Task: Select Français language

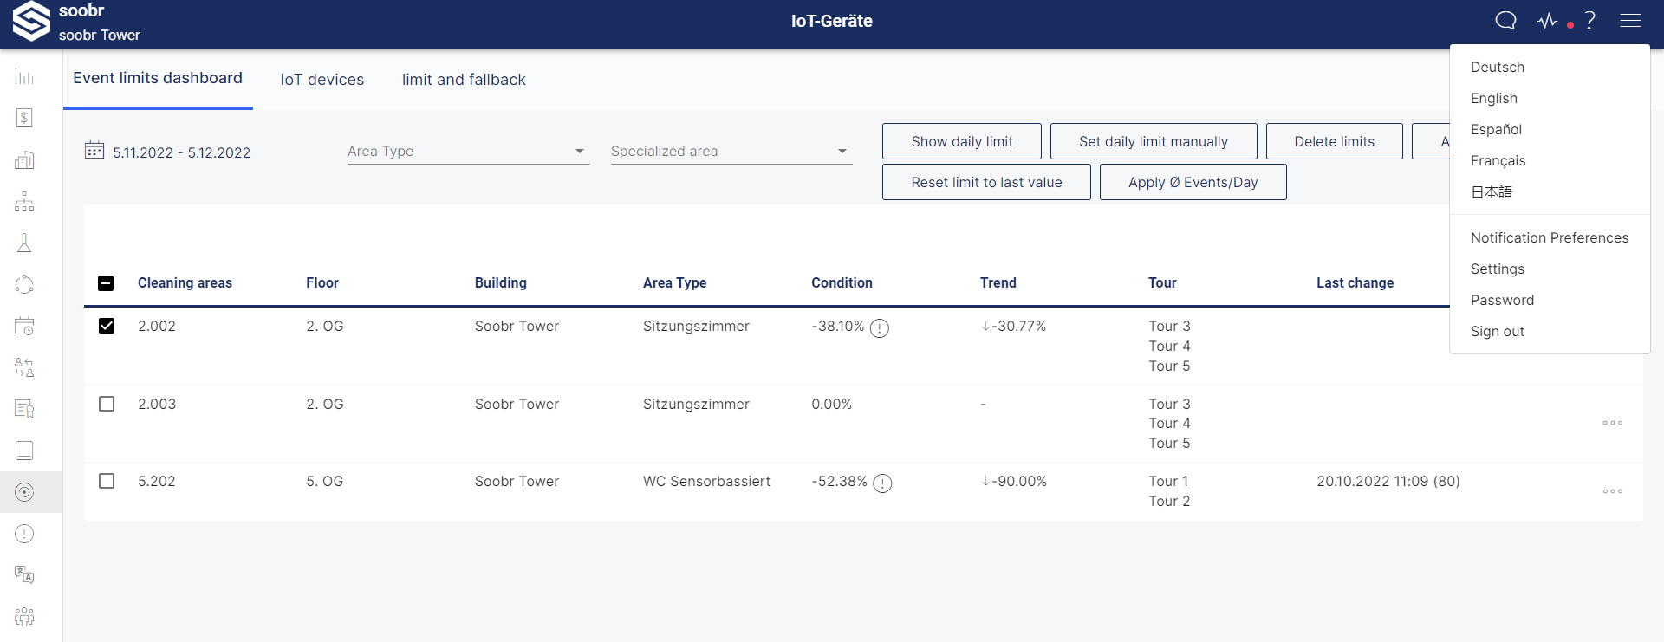Action: (1498, 161)
